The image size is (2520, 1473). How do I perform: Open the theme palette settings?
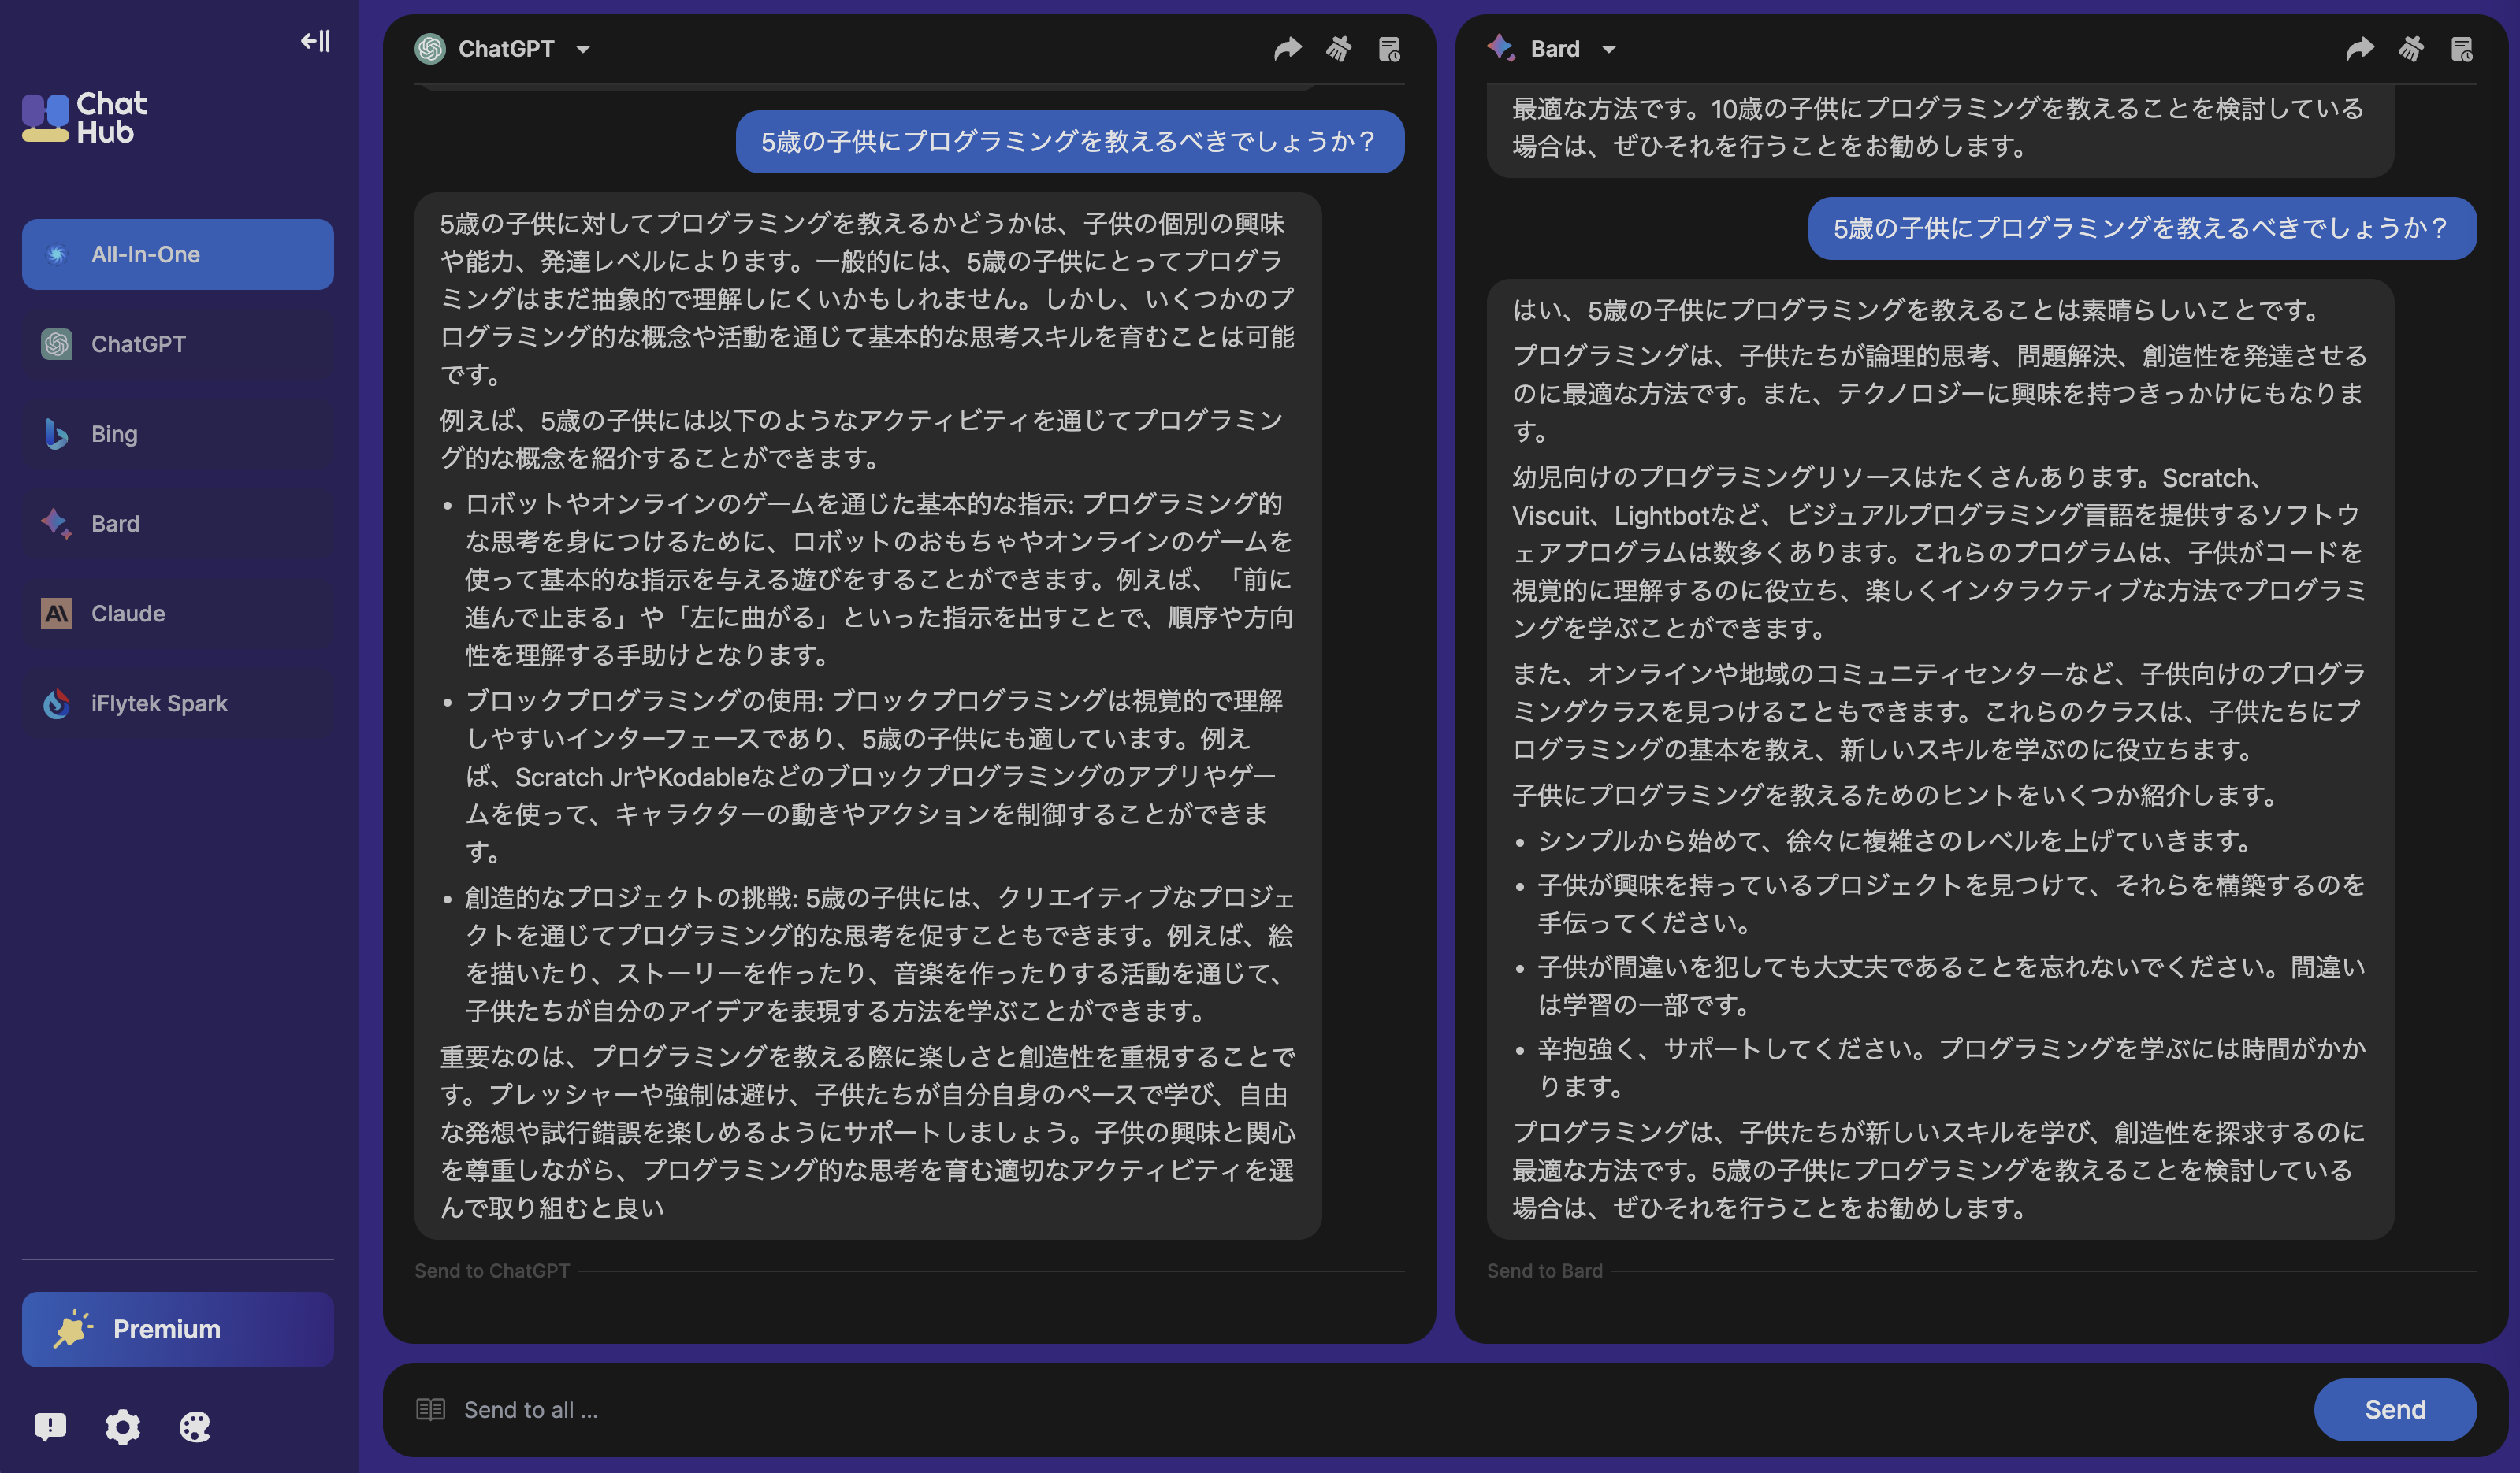click(x=194, y=1427)
